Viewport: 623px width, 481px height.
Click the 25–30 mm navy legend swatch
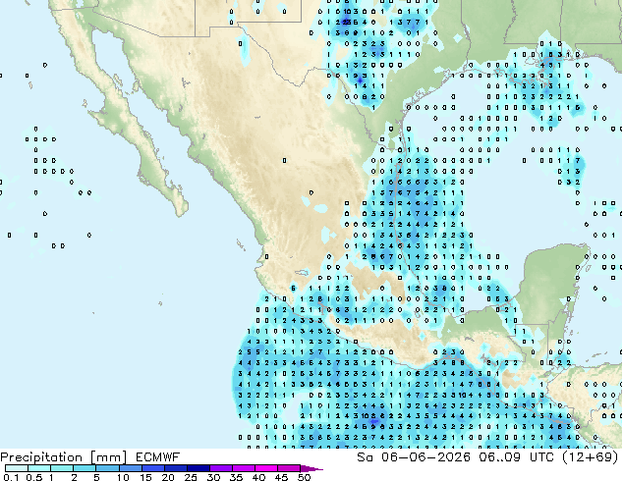(x=198, y=468)
